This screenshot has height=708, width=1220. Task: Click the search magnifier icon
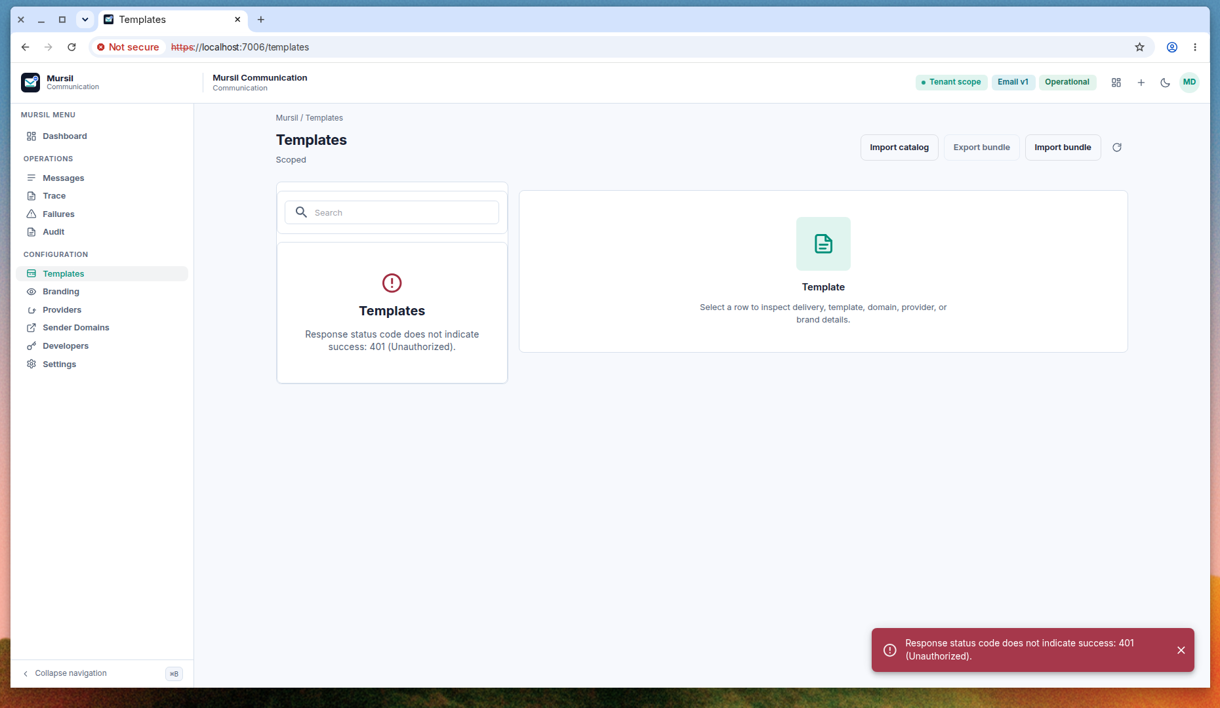pos(301,212)
